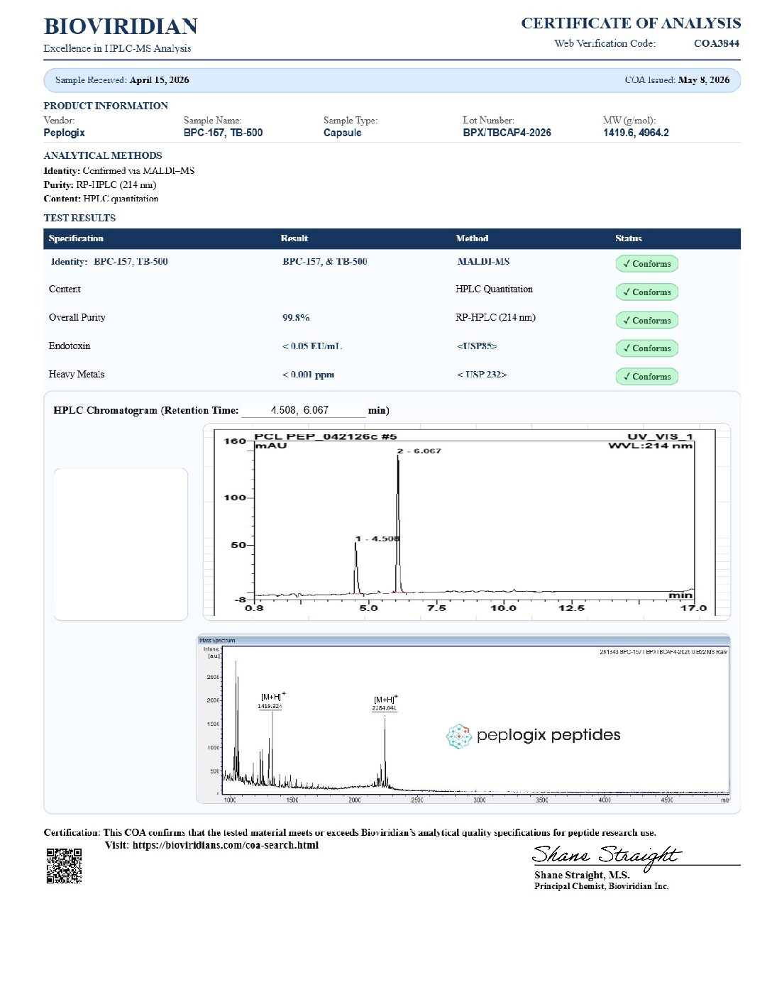Click the heavy metals result < 0.001 ppm

[x=308, y=375]
